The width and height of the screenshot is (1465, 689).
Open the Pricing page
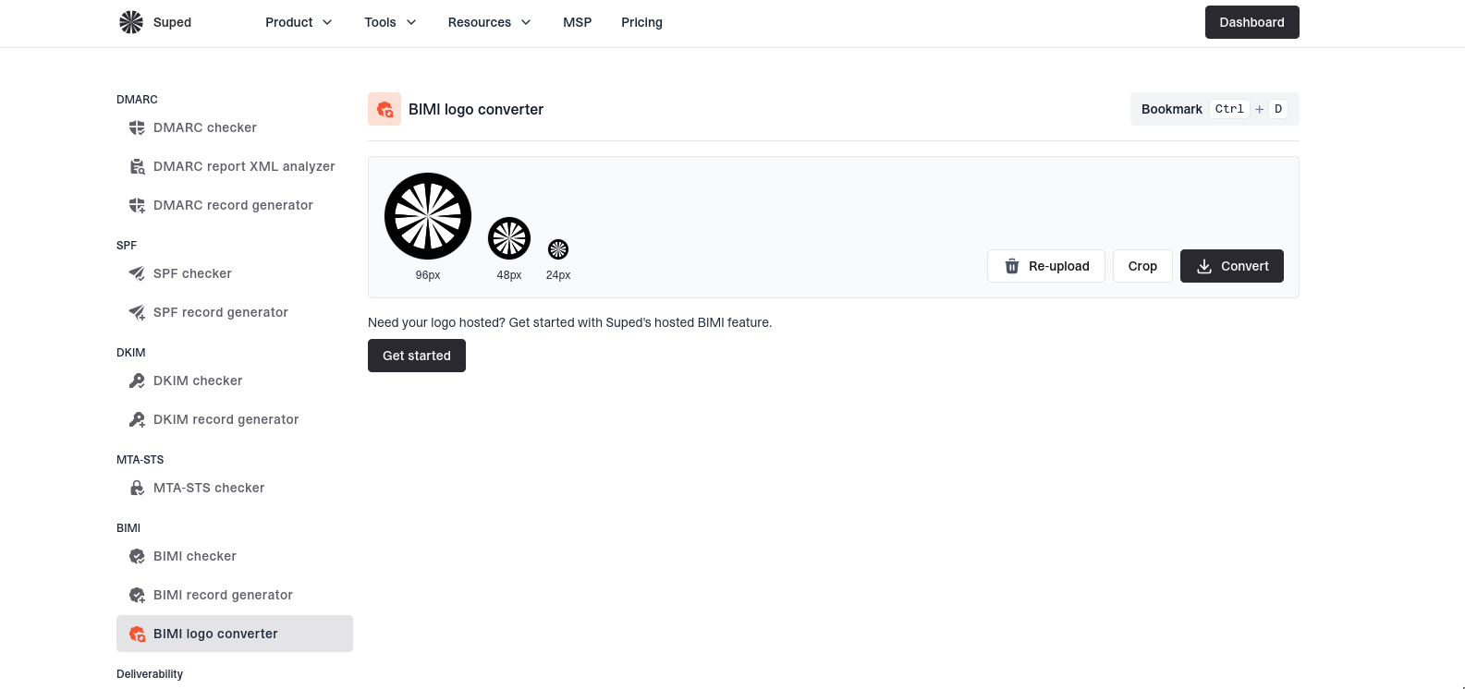(x=641, y=22)
